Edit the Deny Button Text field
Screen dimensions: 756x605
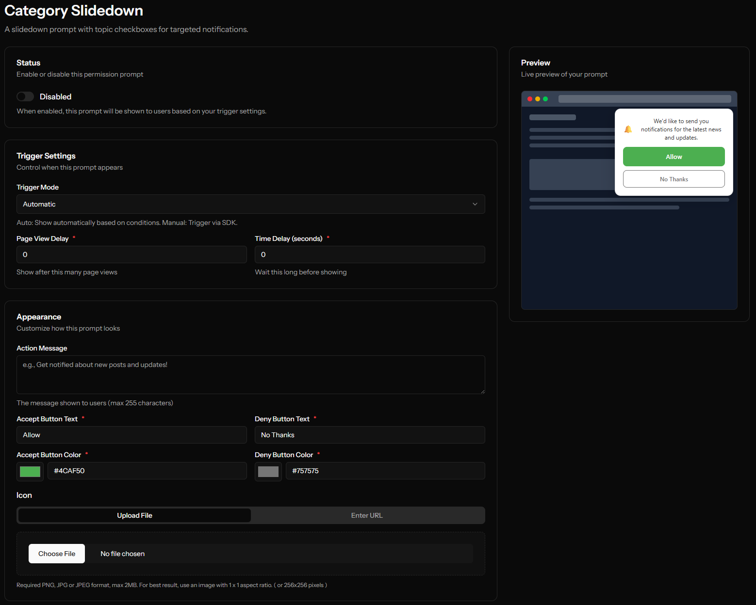click(x=369, y=435)
